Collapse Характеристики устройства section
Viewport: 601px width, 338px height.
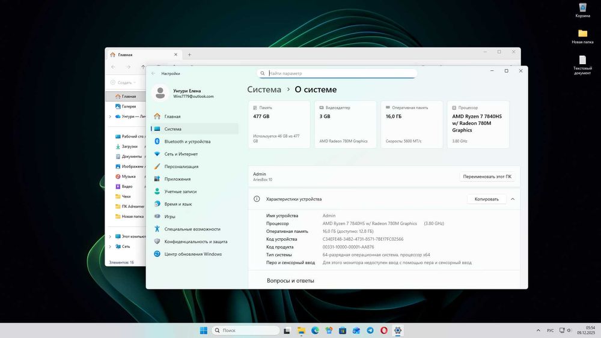513,199
